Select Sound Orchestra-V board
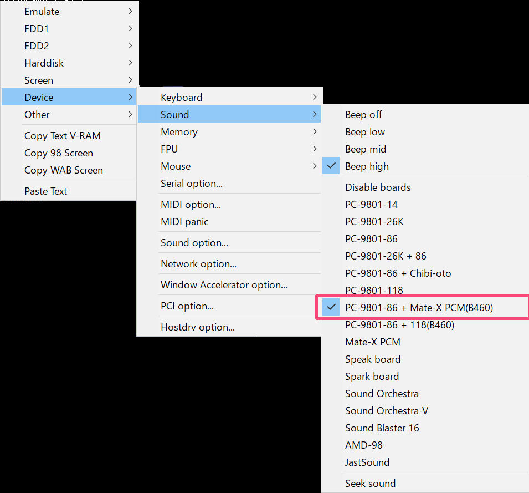The height and width of the screenshot is (493, 529). pyautogui.click(x=425, y=411)
